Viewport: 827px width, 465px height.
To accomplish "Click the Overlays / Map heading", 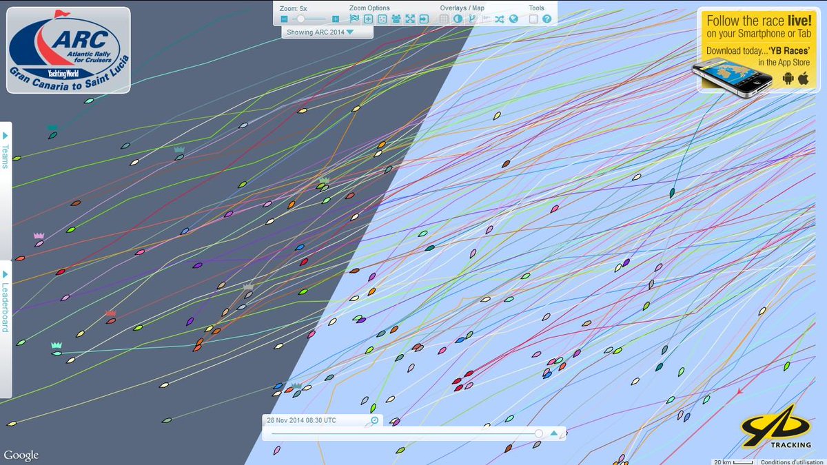I will coord(462,8).
